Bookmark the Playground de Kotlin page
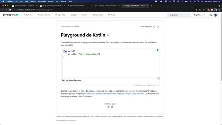 pyautogui.click(x=108, y=35)
